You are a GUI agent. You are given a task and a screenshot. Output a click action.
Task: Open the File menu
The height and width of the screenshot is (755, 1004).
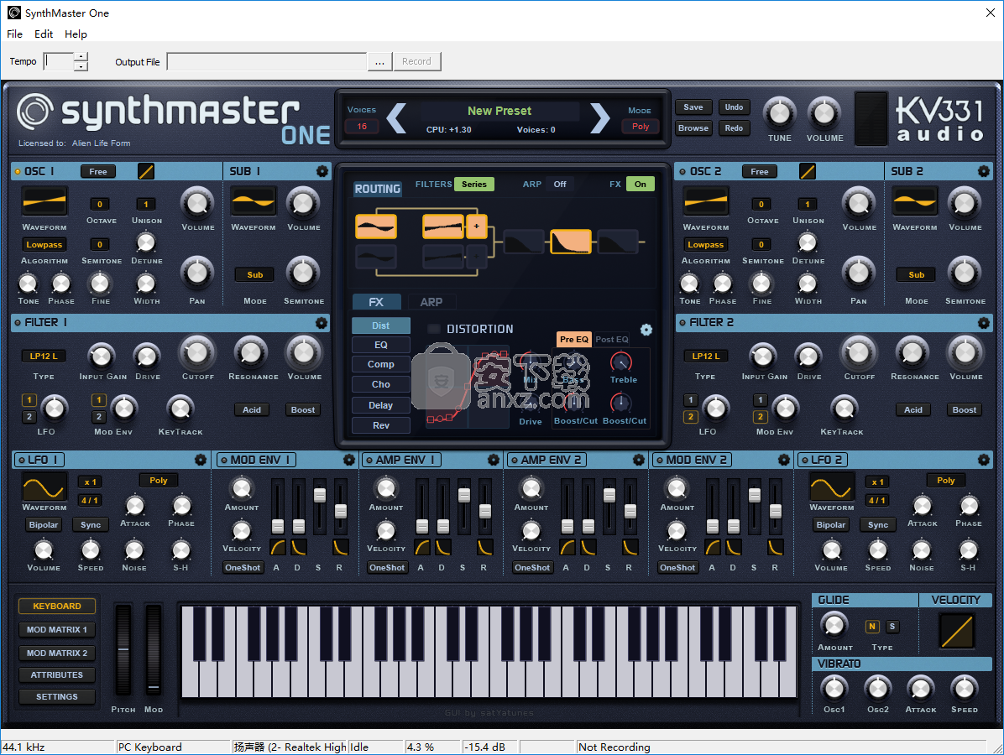(15, 34)
